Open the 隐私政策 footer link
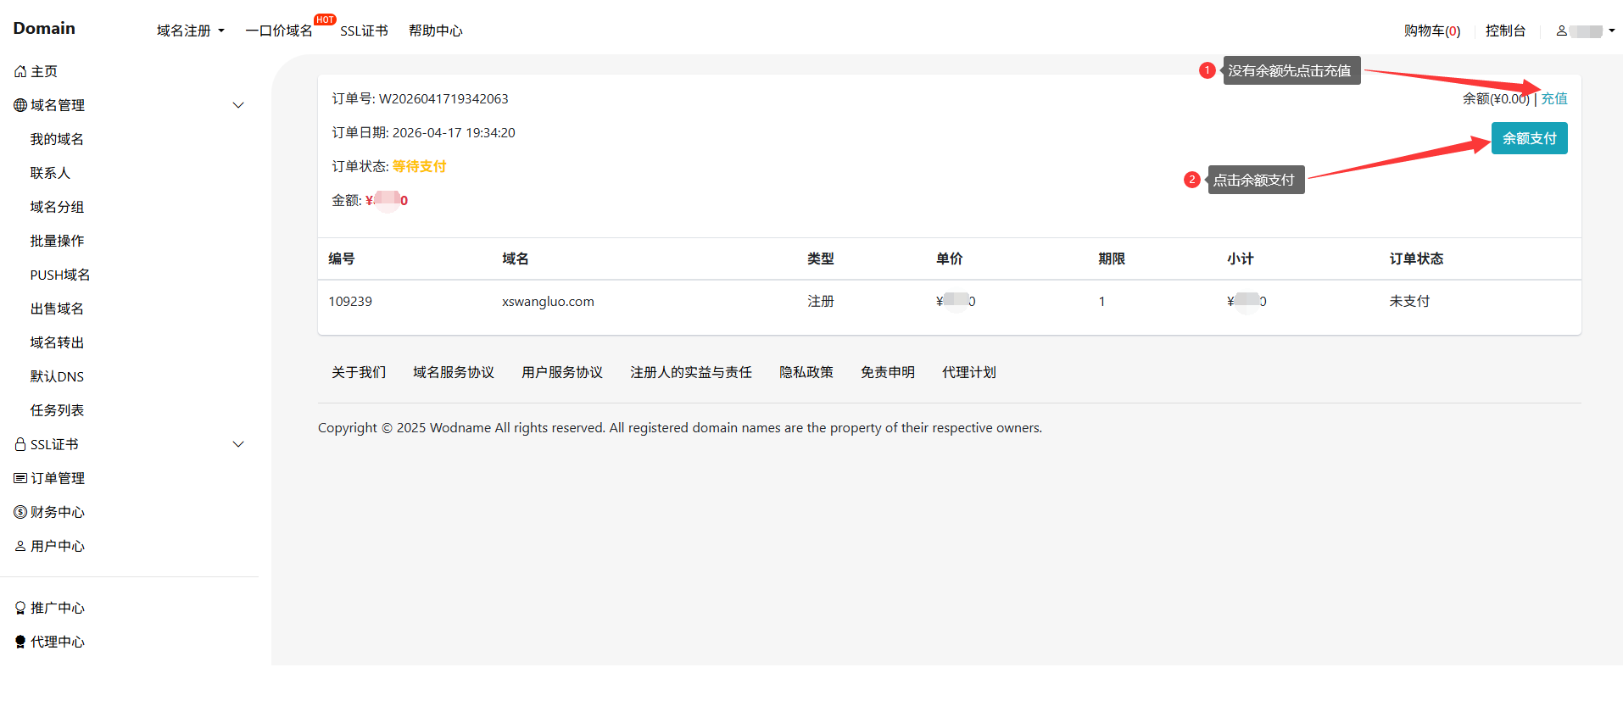 pos(806,372)
